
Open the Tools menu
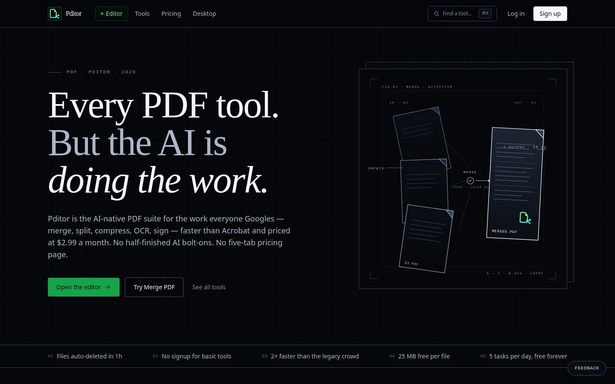(142, 14)
